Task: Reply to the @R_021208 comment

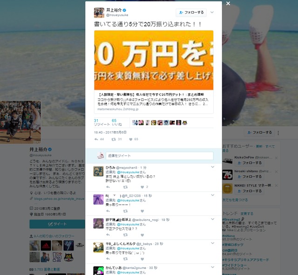Action: pos(108,211)
